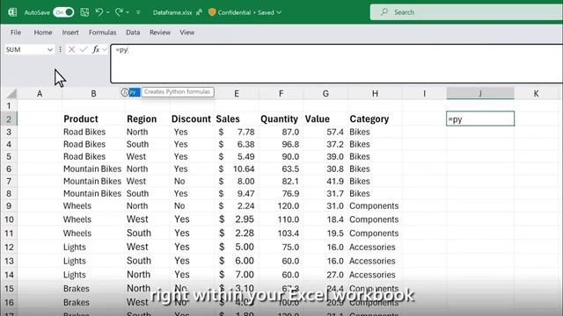Select column H header

[375, 94]
